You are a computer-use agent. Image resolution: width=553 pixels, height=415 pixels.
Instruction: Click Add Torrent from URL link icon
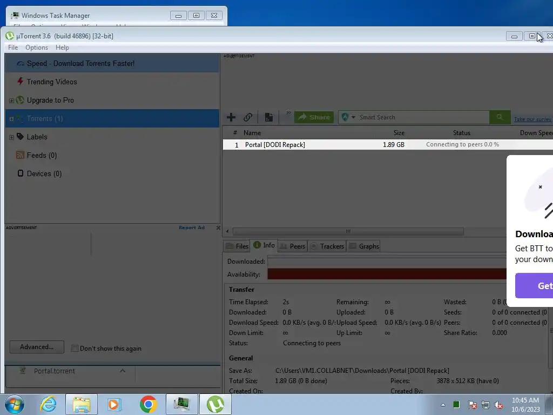[248, 117]
